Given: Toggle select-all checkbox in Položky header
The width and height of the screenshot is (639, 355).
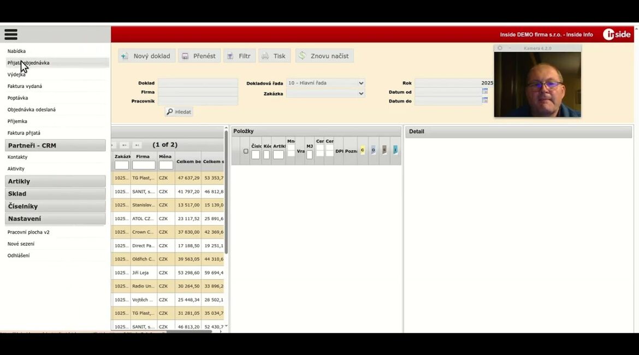Looking at the screenshot, I should [x=246, y=151].
